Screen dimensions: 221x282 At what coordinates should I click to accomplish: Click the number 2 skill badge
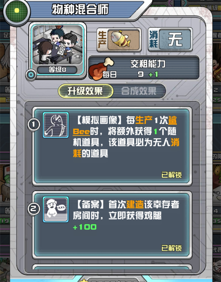click(x=34, y=209)
